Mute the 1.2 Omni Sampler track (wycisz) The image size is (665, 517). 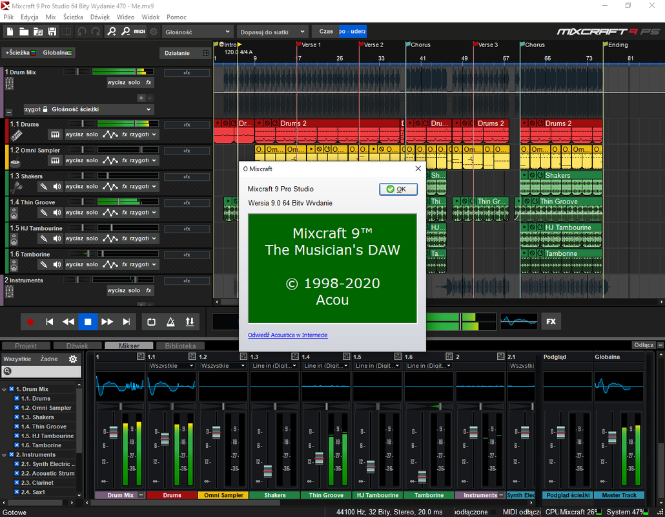pyautogui.click(x=75, y=160)
